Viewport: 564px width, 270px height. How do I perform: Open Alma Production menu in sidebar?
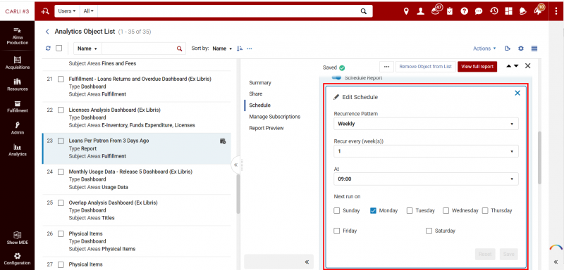[17, 37]
